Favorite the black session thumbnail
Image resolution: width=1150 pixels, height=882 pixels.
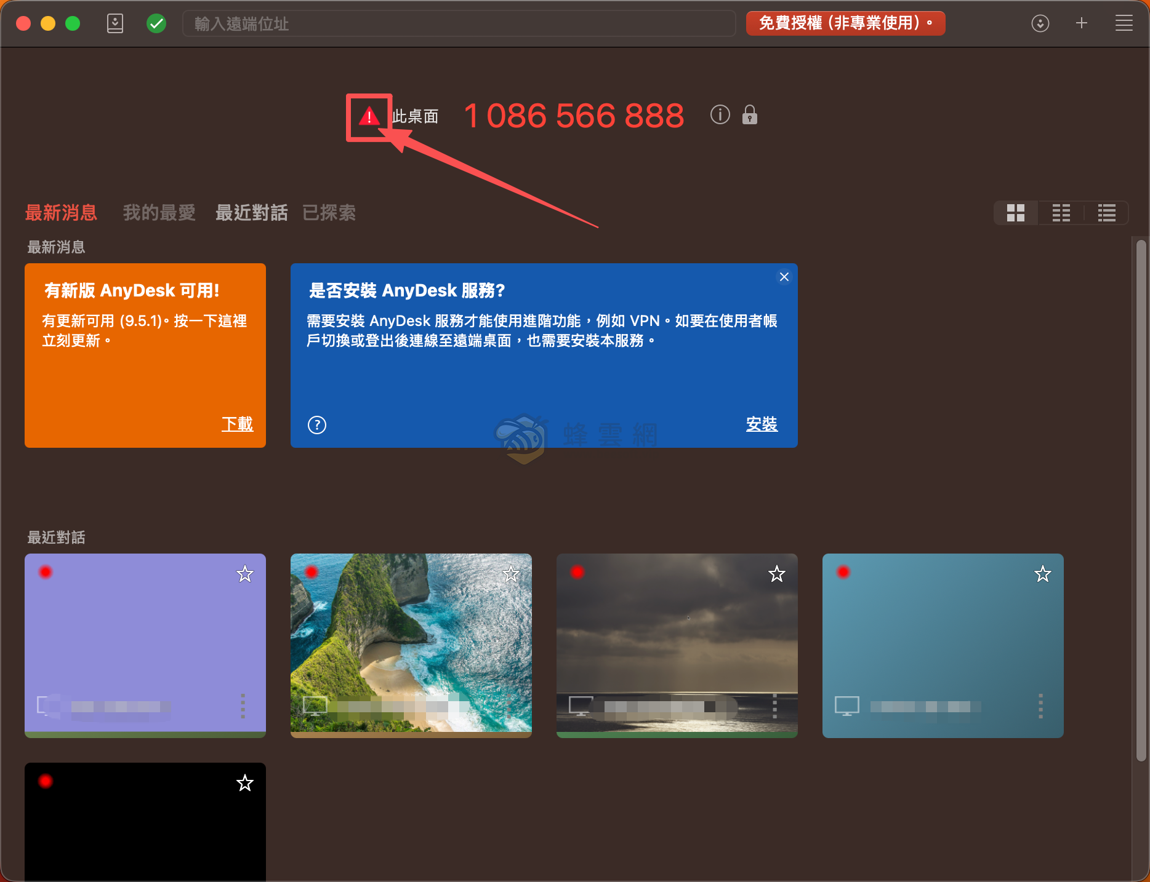[245, 783]
